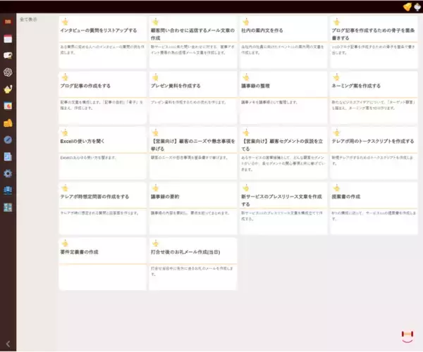This screenshot has height=352, width=423.
Task: Click lamp icon on 要件定義書の作成 card
Action: (x=65, y=244)
